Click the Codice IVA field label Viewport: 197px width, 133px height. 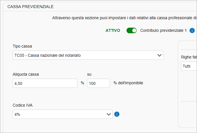point(23,105)
